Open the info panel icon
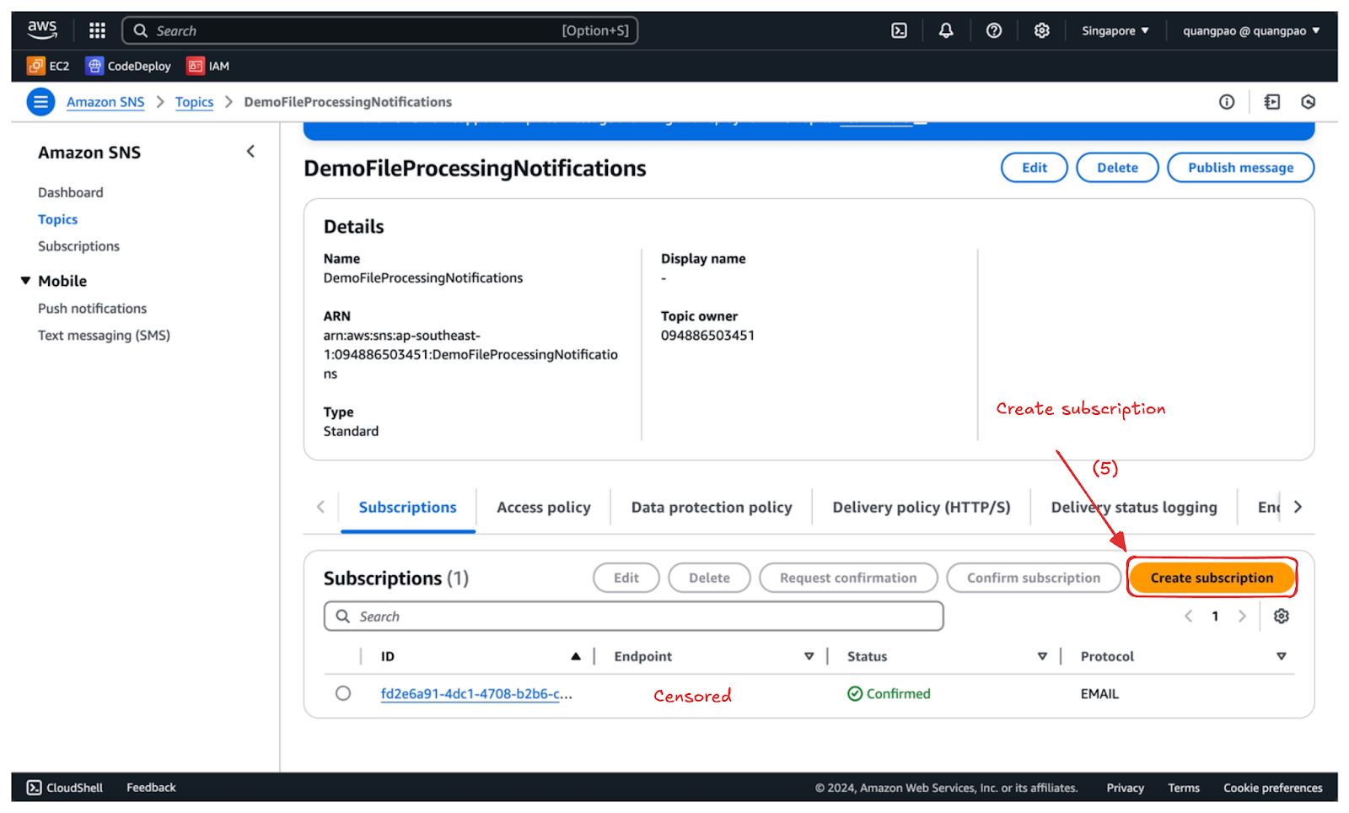 click(x=1227, y=102)
